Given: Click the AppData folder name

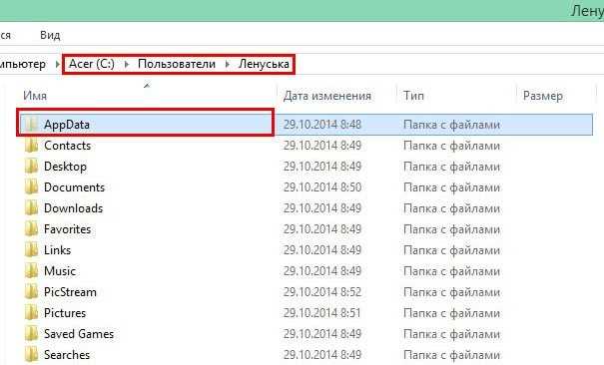Looking at the screenshot, I should tap(67, 125).
